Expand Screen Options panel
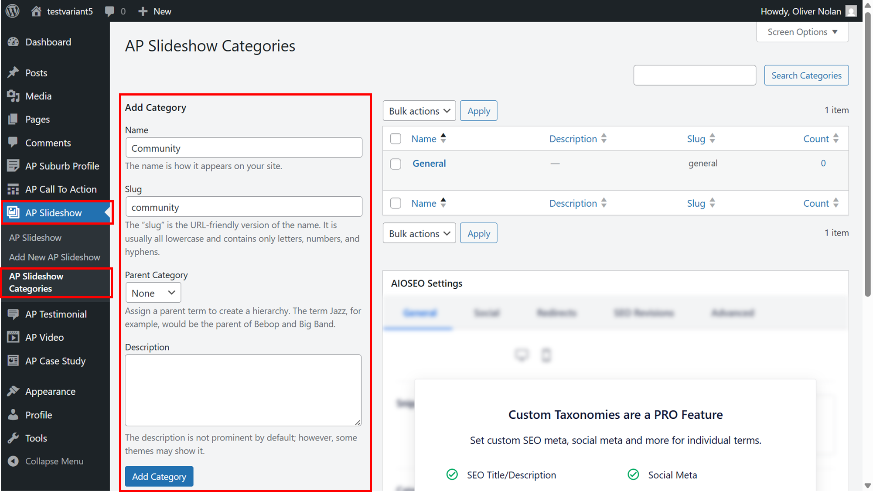The width and height of the screenshot is (873, 492). [802, 32]
